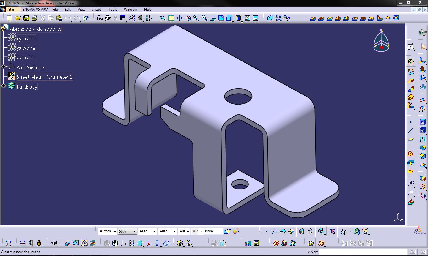Click the Save as DXF icon

(256, 243)
